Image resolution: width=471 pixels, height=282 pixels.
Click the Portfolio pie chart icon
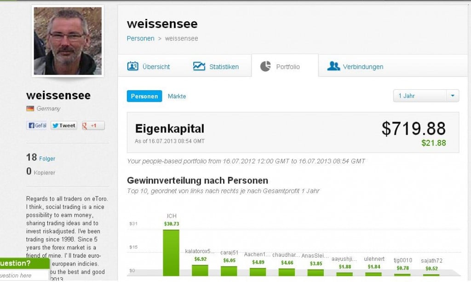(265, 66)
